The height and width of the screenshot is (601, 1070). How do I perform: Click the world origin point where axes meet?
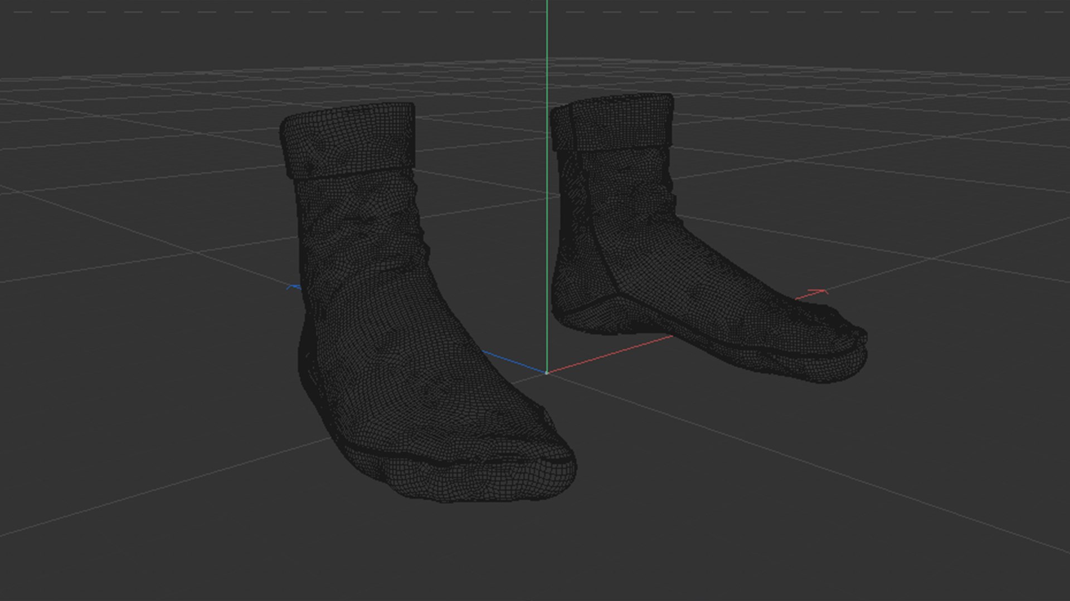click(547, 373)
